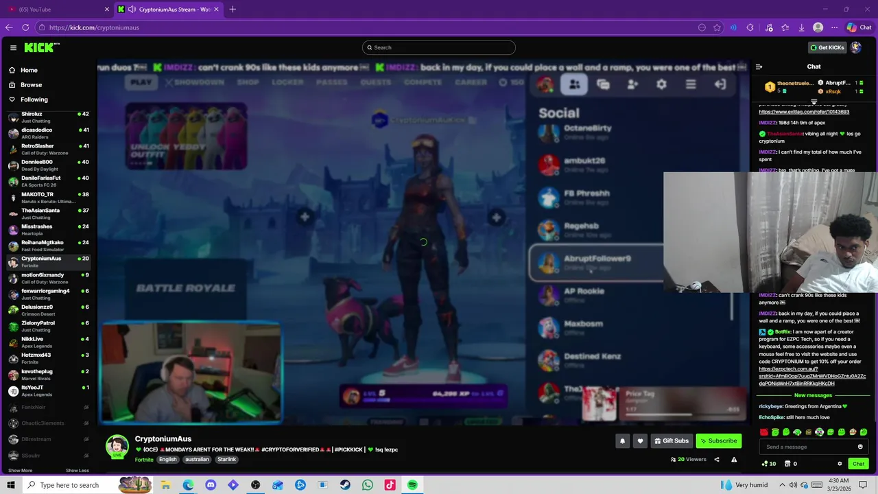Open browser Settings and more menu
Screen dimensions: 878x494
(x=834, y=27)
